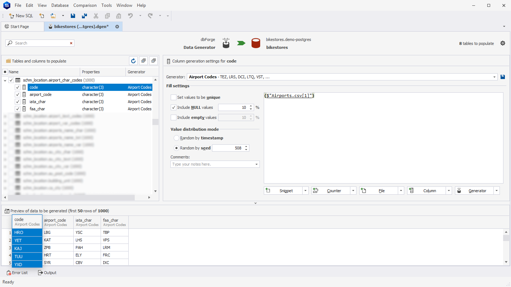The width and height of the screenshot is (511, 287).
Task: Click the Properties column header
Action: pos(103,72)
